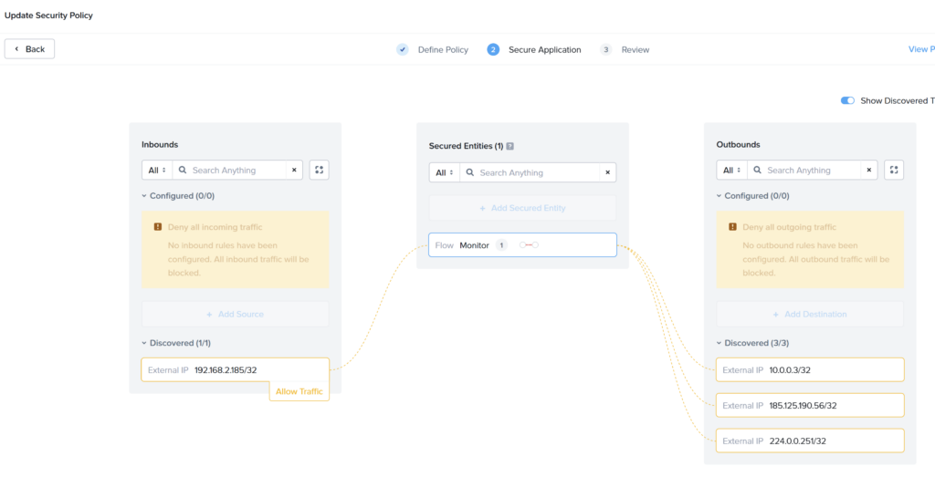Select discovered External IP 185.125.190.56/32
Viewport: 935px width, 477px height.
tap(810, 405)
